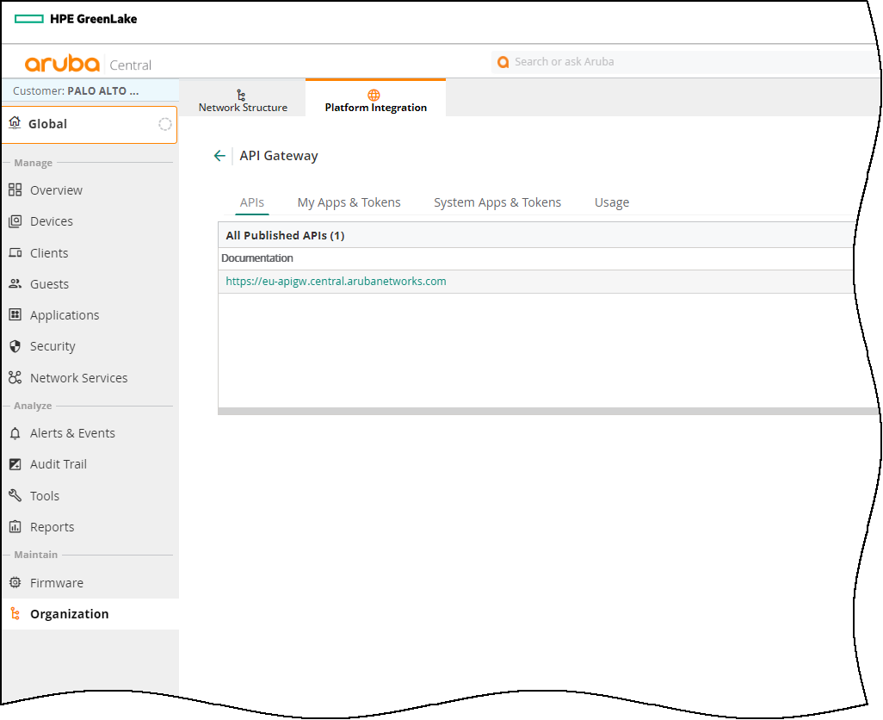Switch to the Usage tab
The height and width of the screenshot is (720, 883).
pos(611,202)
